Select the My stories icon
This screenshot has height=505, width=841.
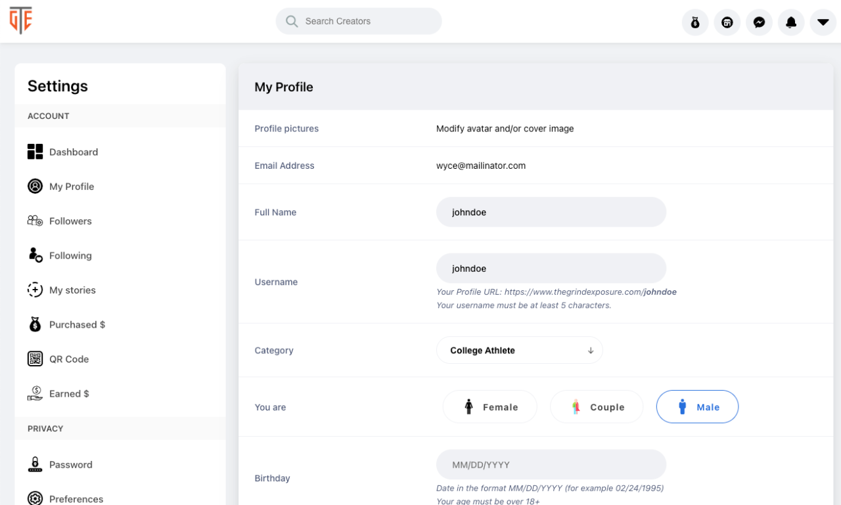(35, 290)
